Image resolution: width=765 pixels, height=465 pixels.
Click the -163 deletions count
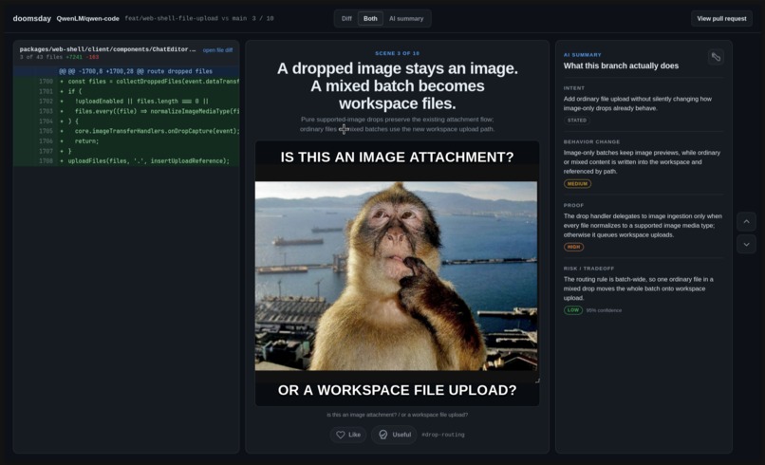(x=92, y=57)
